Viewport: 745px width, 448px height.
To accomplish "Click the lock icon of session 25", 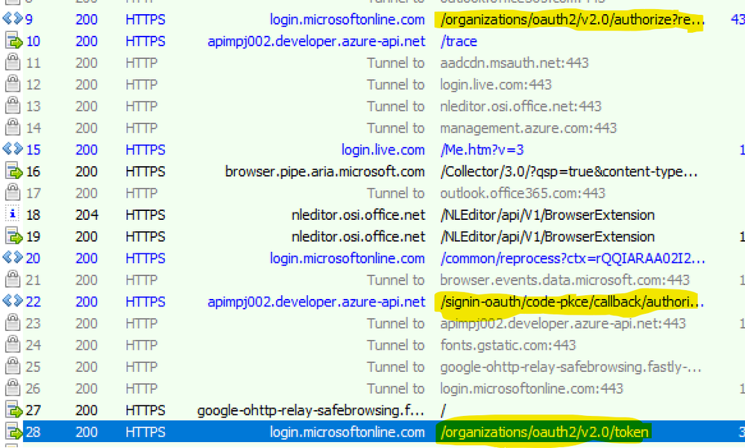I will tap(13, 367).
